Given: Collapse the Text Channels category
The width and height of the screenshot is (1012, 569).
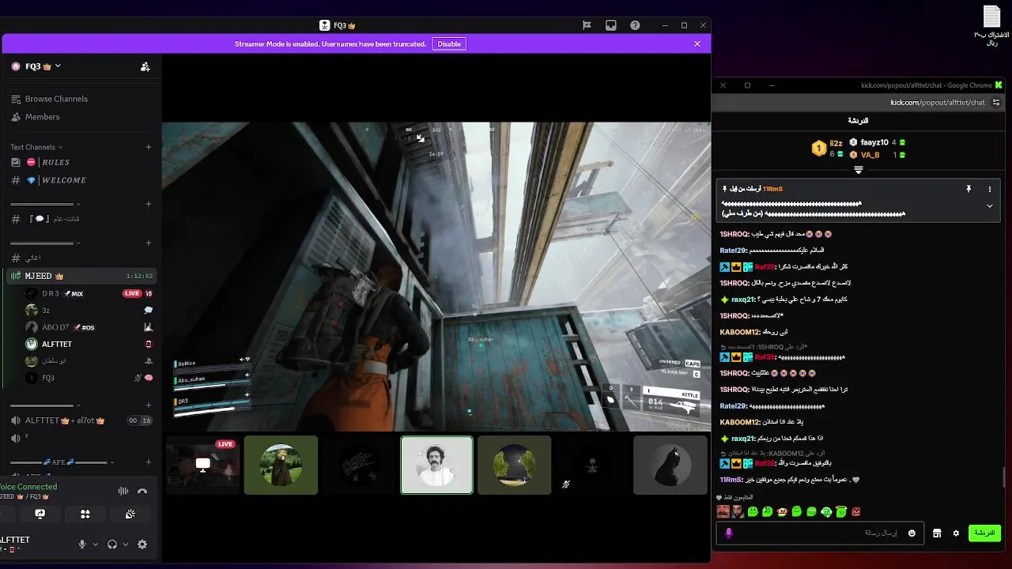Looking at the screenshot, I should pos(36,147).
